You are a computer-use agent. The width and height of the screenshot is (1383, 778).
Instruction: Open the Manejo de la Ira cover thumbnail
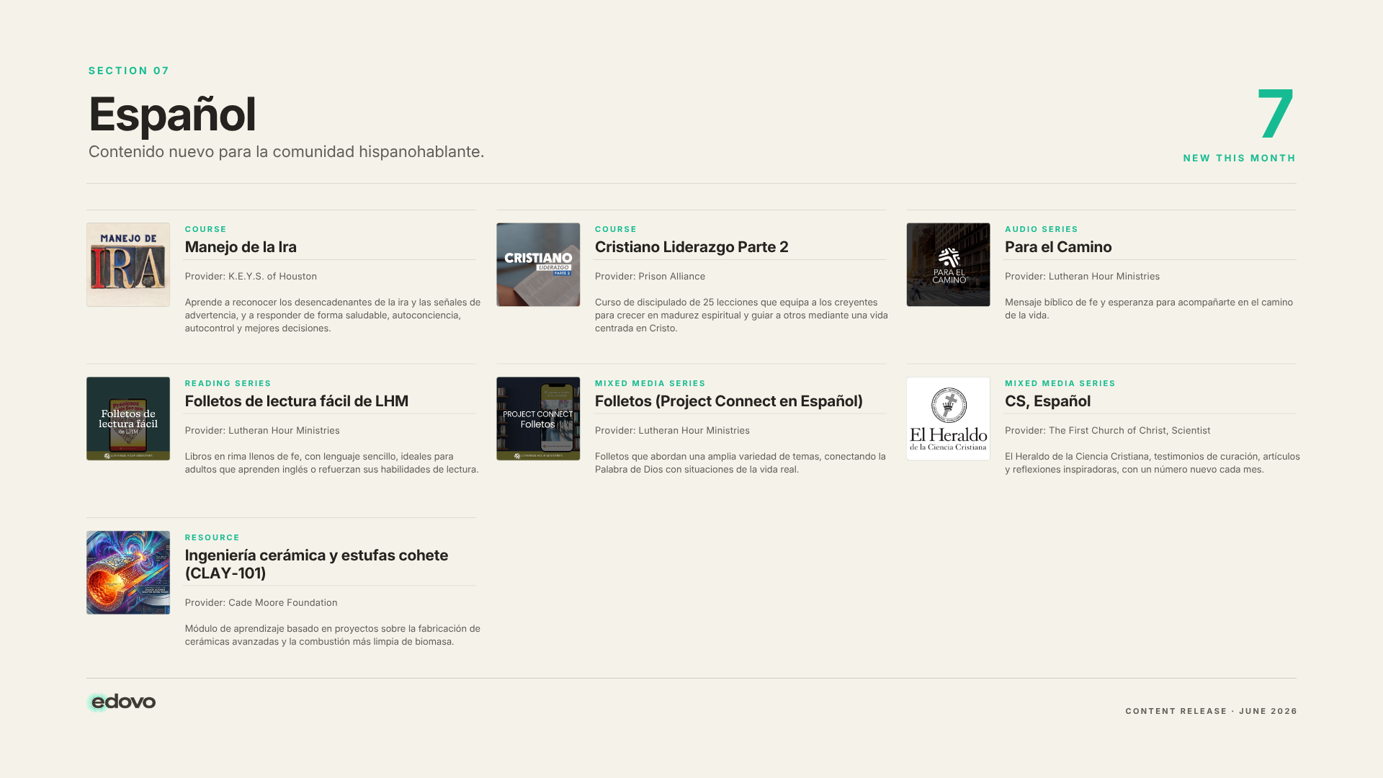[x=128, y=264]
